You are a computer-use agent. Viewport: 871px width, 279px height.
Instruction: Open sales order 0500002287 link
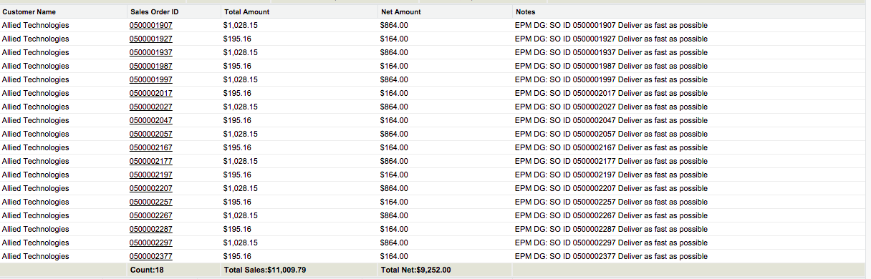pos(150,229)
